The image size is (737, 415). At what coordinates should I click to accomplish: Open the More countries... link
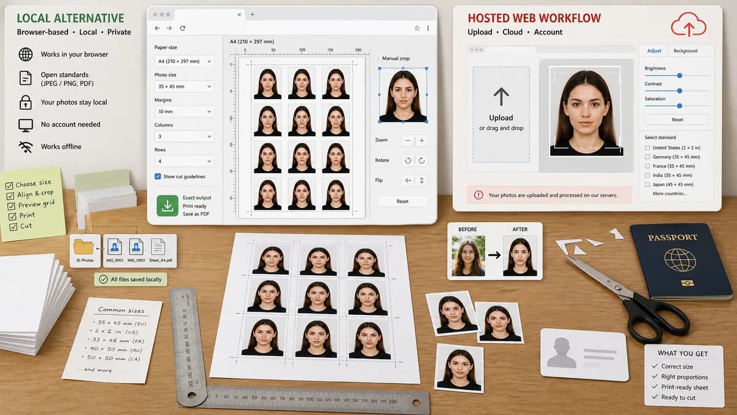[669, 194]
